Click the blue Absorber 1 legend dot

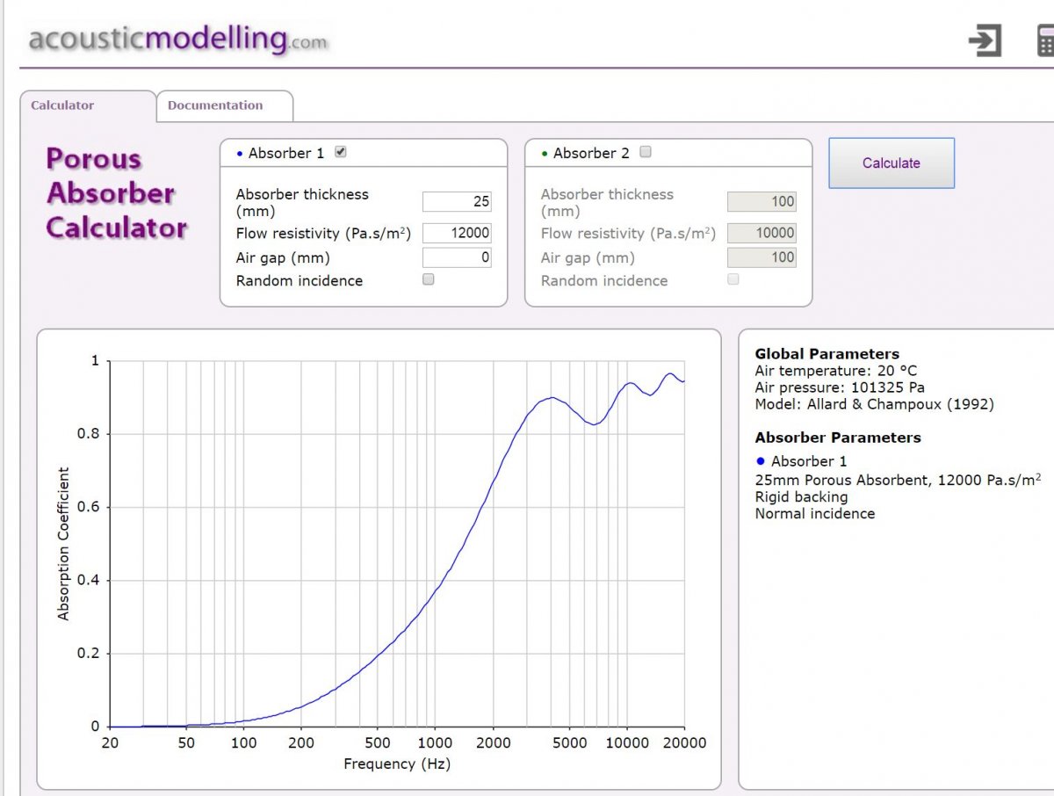tap(761, 461)
